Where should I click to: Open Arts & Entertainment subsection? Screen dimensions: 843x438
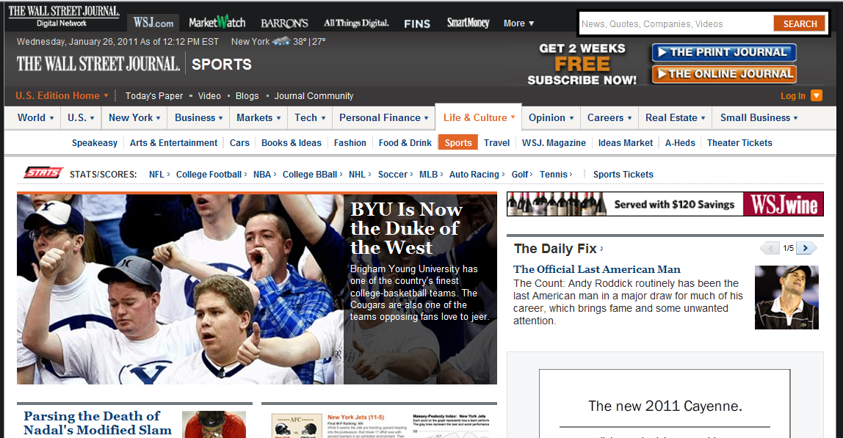(x=173, y=143)
